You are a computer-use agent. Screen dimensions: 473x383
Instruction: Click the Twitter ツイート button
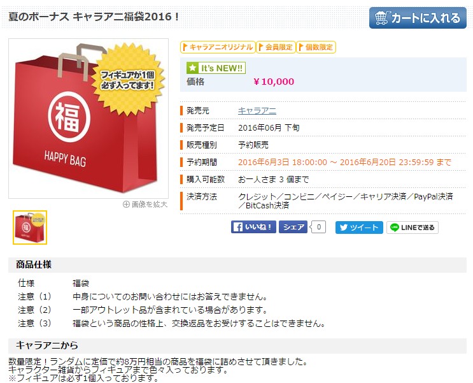[x=359, y=228]
